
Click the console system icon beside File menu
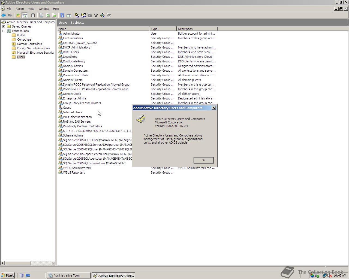(x=3, y=9)
